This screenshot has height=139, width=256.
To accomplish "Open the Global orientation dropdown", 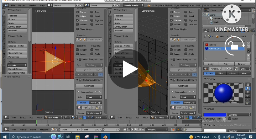I will pyautogui.click(x=100, y=117).
